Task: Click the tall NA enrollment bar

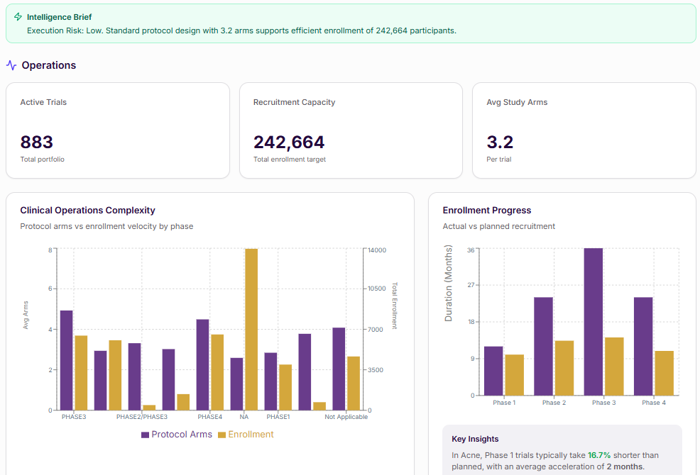Action: point(251,330)
